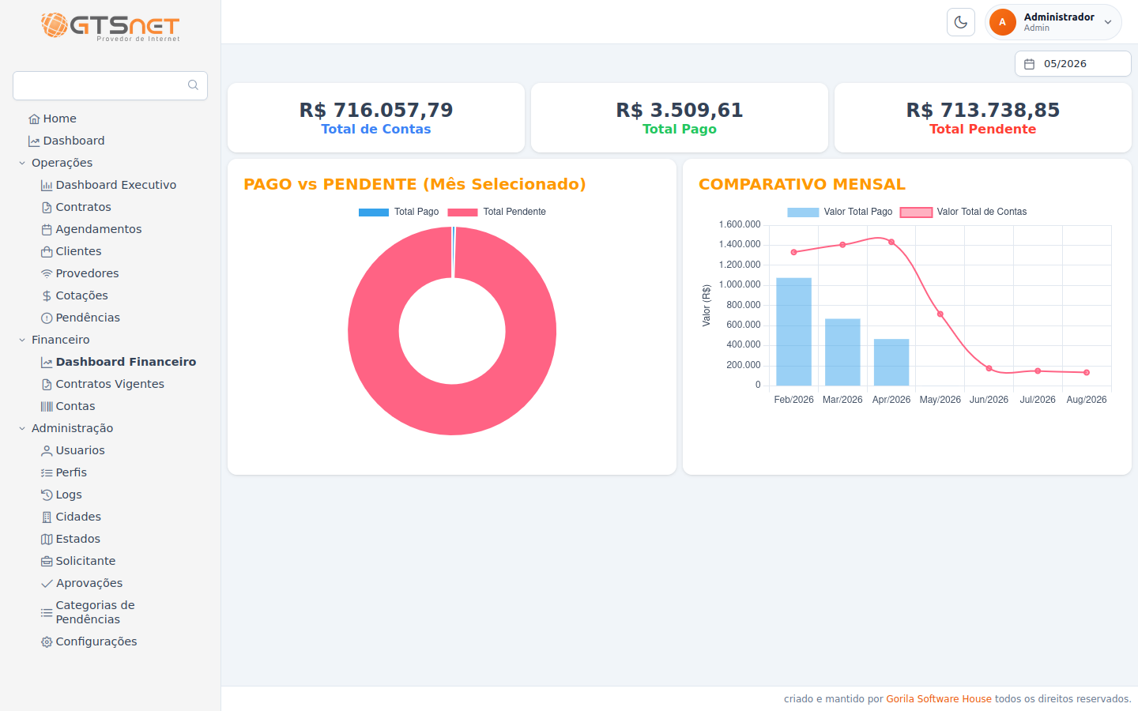The image size is (1138, 711).
Task: Click the GTSNET logo
Action: (x=111, y=26)
